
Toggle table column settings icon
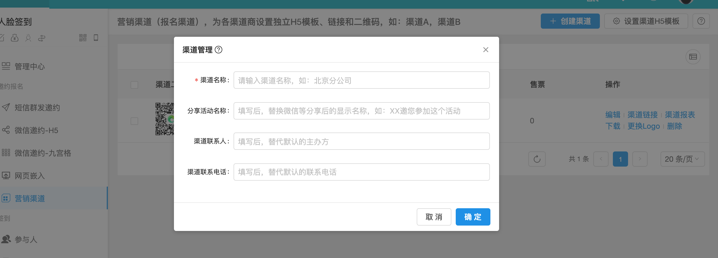(693, 57)
